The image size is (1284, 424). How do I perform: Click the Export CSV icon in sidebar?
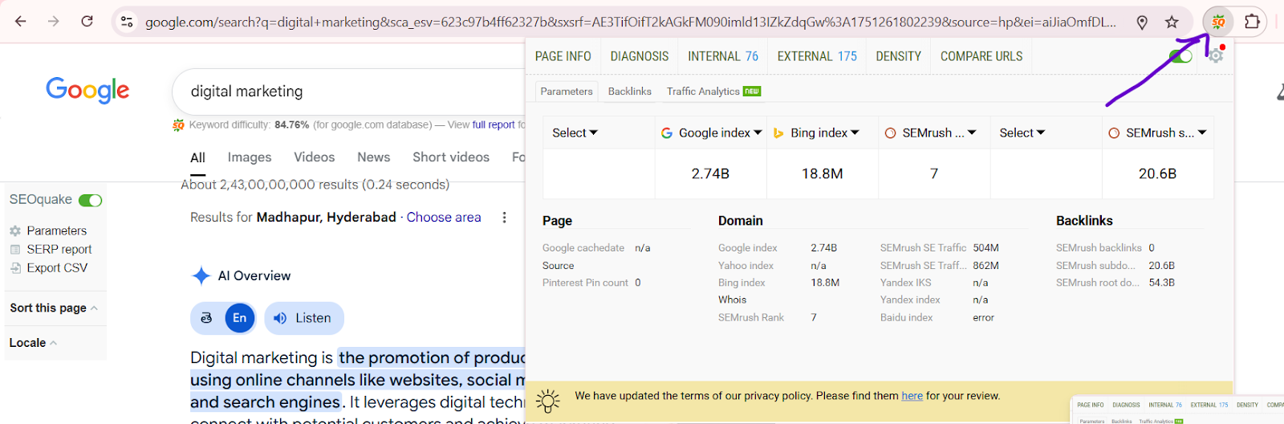point(15,267)
